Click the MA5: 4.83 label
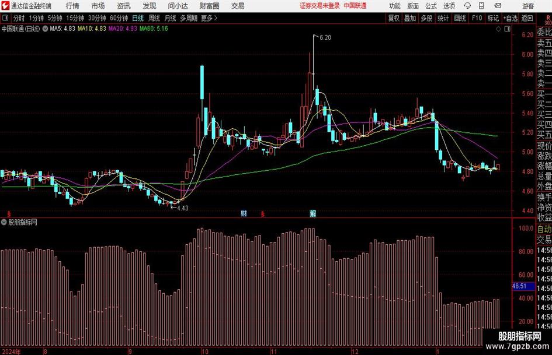The image size is (552, 355). (x=63, y=29)
